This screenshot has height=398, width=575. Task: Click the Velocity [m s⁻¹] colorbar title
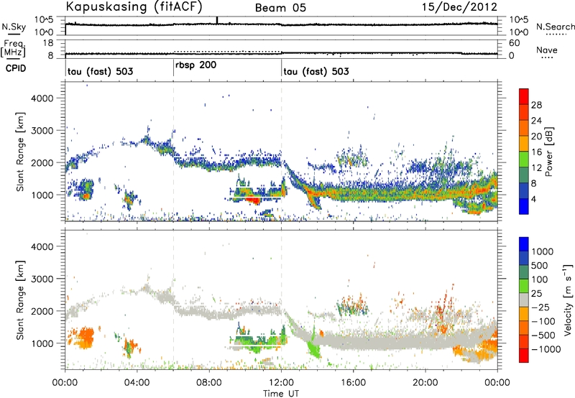click(568, 300)
